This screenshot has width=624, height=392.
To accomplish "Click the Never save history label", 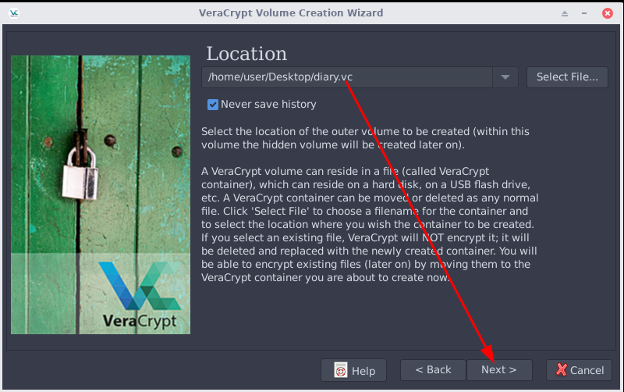I will tap(268, 105).
